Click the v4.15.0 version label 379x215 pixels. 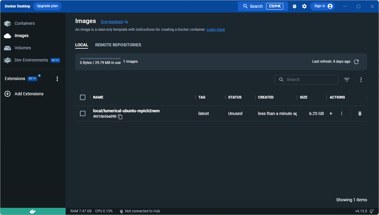[361, 211]
